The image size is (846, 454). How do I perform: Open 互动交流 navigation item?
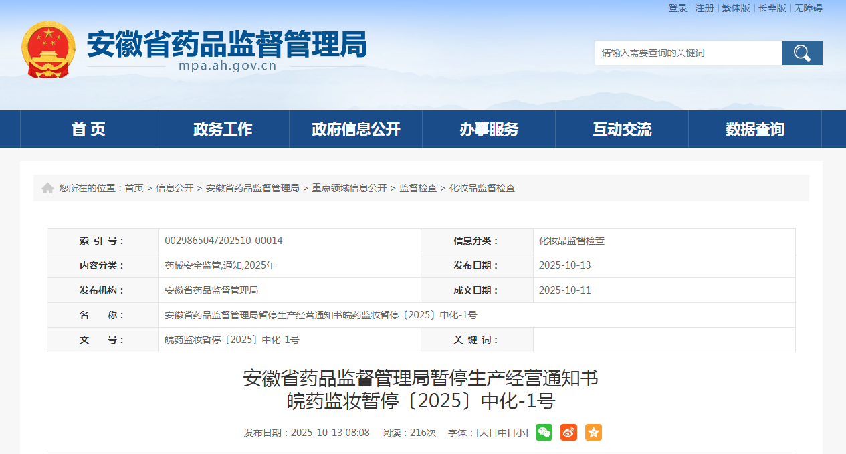coord(622,129)
